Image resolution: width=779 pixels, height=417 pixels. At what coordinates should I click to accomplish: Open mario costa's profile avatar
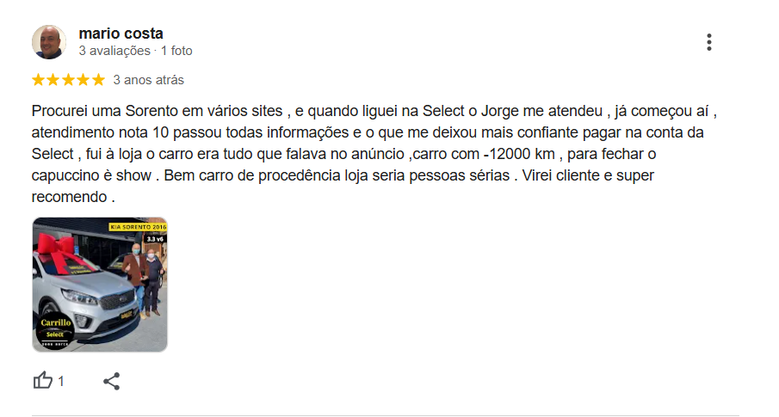tap(49, 42)
